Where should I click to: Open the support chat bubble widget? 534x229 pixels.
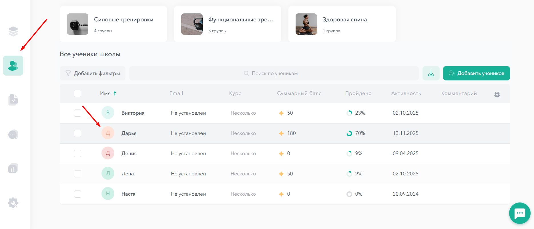pyautogui.click(x=519, y=213)
